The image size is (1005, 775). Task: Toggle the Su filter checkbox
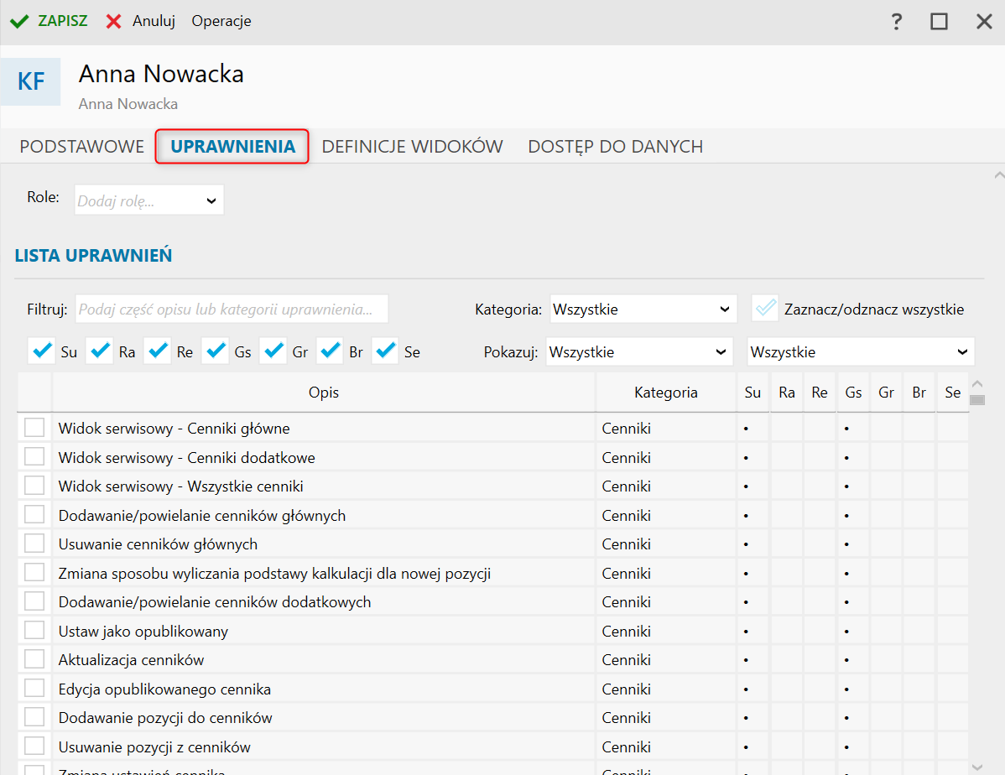click(x=42, y=351)
